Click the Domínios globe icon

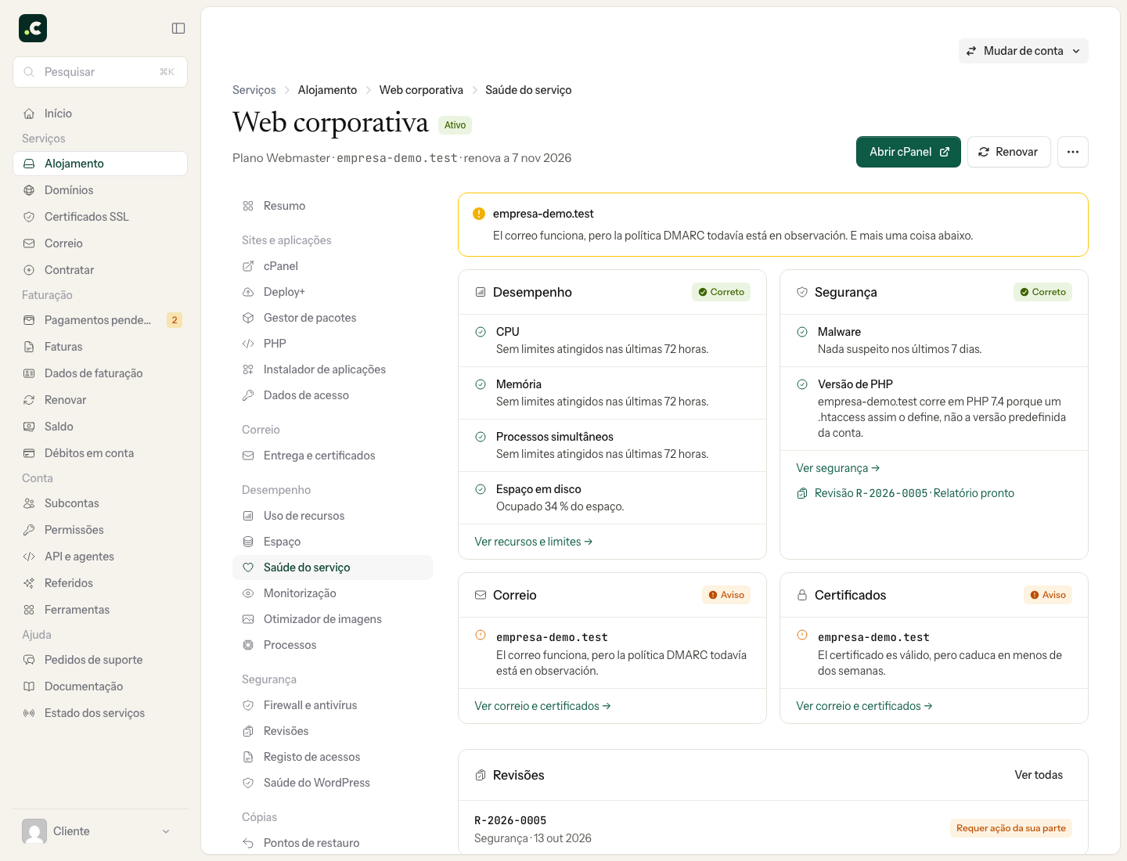pyautogui.click(x=29, y=190)
